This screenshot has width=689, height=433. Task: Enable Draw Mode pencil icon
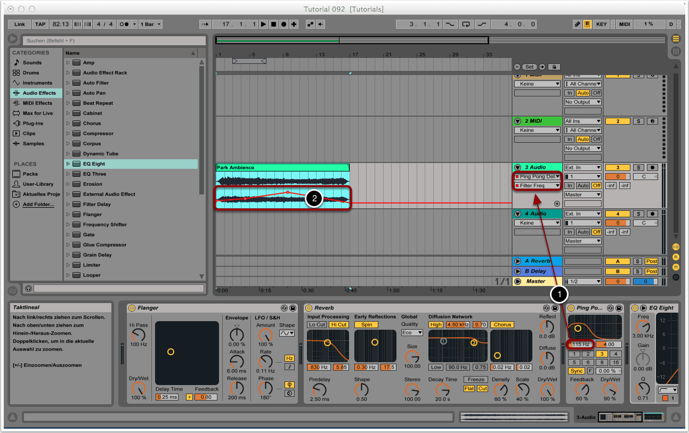[577, 24]
